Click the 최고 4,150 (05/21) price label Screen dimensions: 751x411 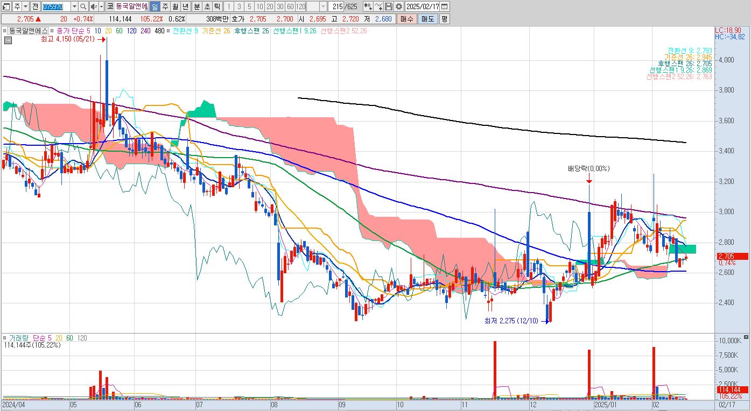point(68,39)
